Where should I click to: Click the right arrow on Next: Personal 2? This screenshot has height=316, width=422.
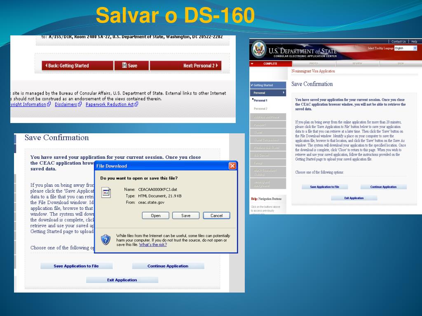pyautogui.click(x=217, y=65)
